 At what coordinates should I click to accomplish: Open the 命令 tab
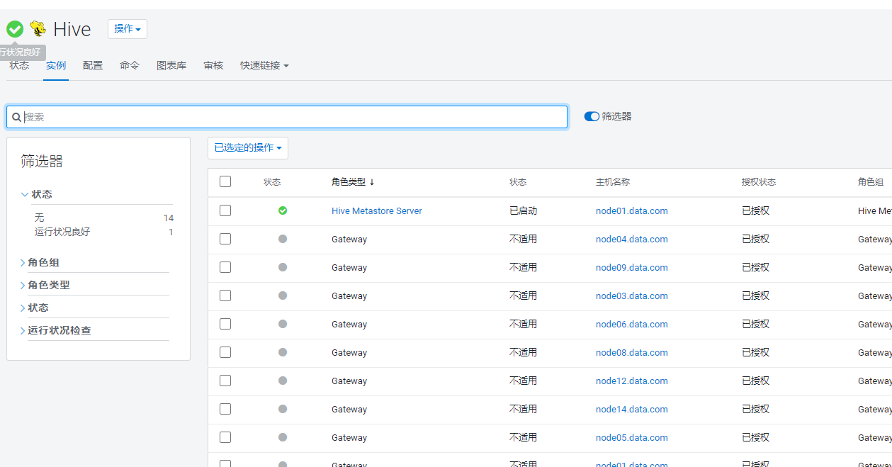(130, 65)
